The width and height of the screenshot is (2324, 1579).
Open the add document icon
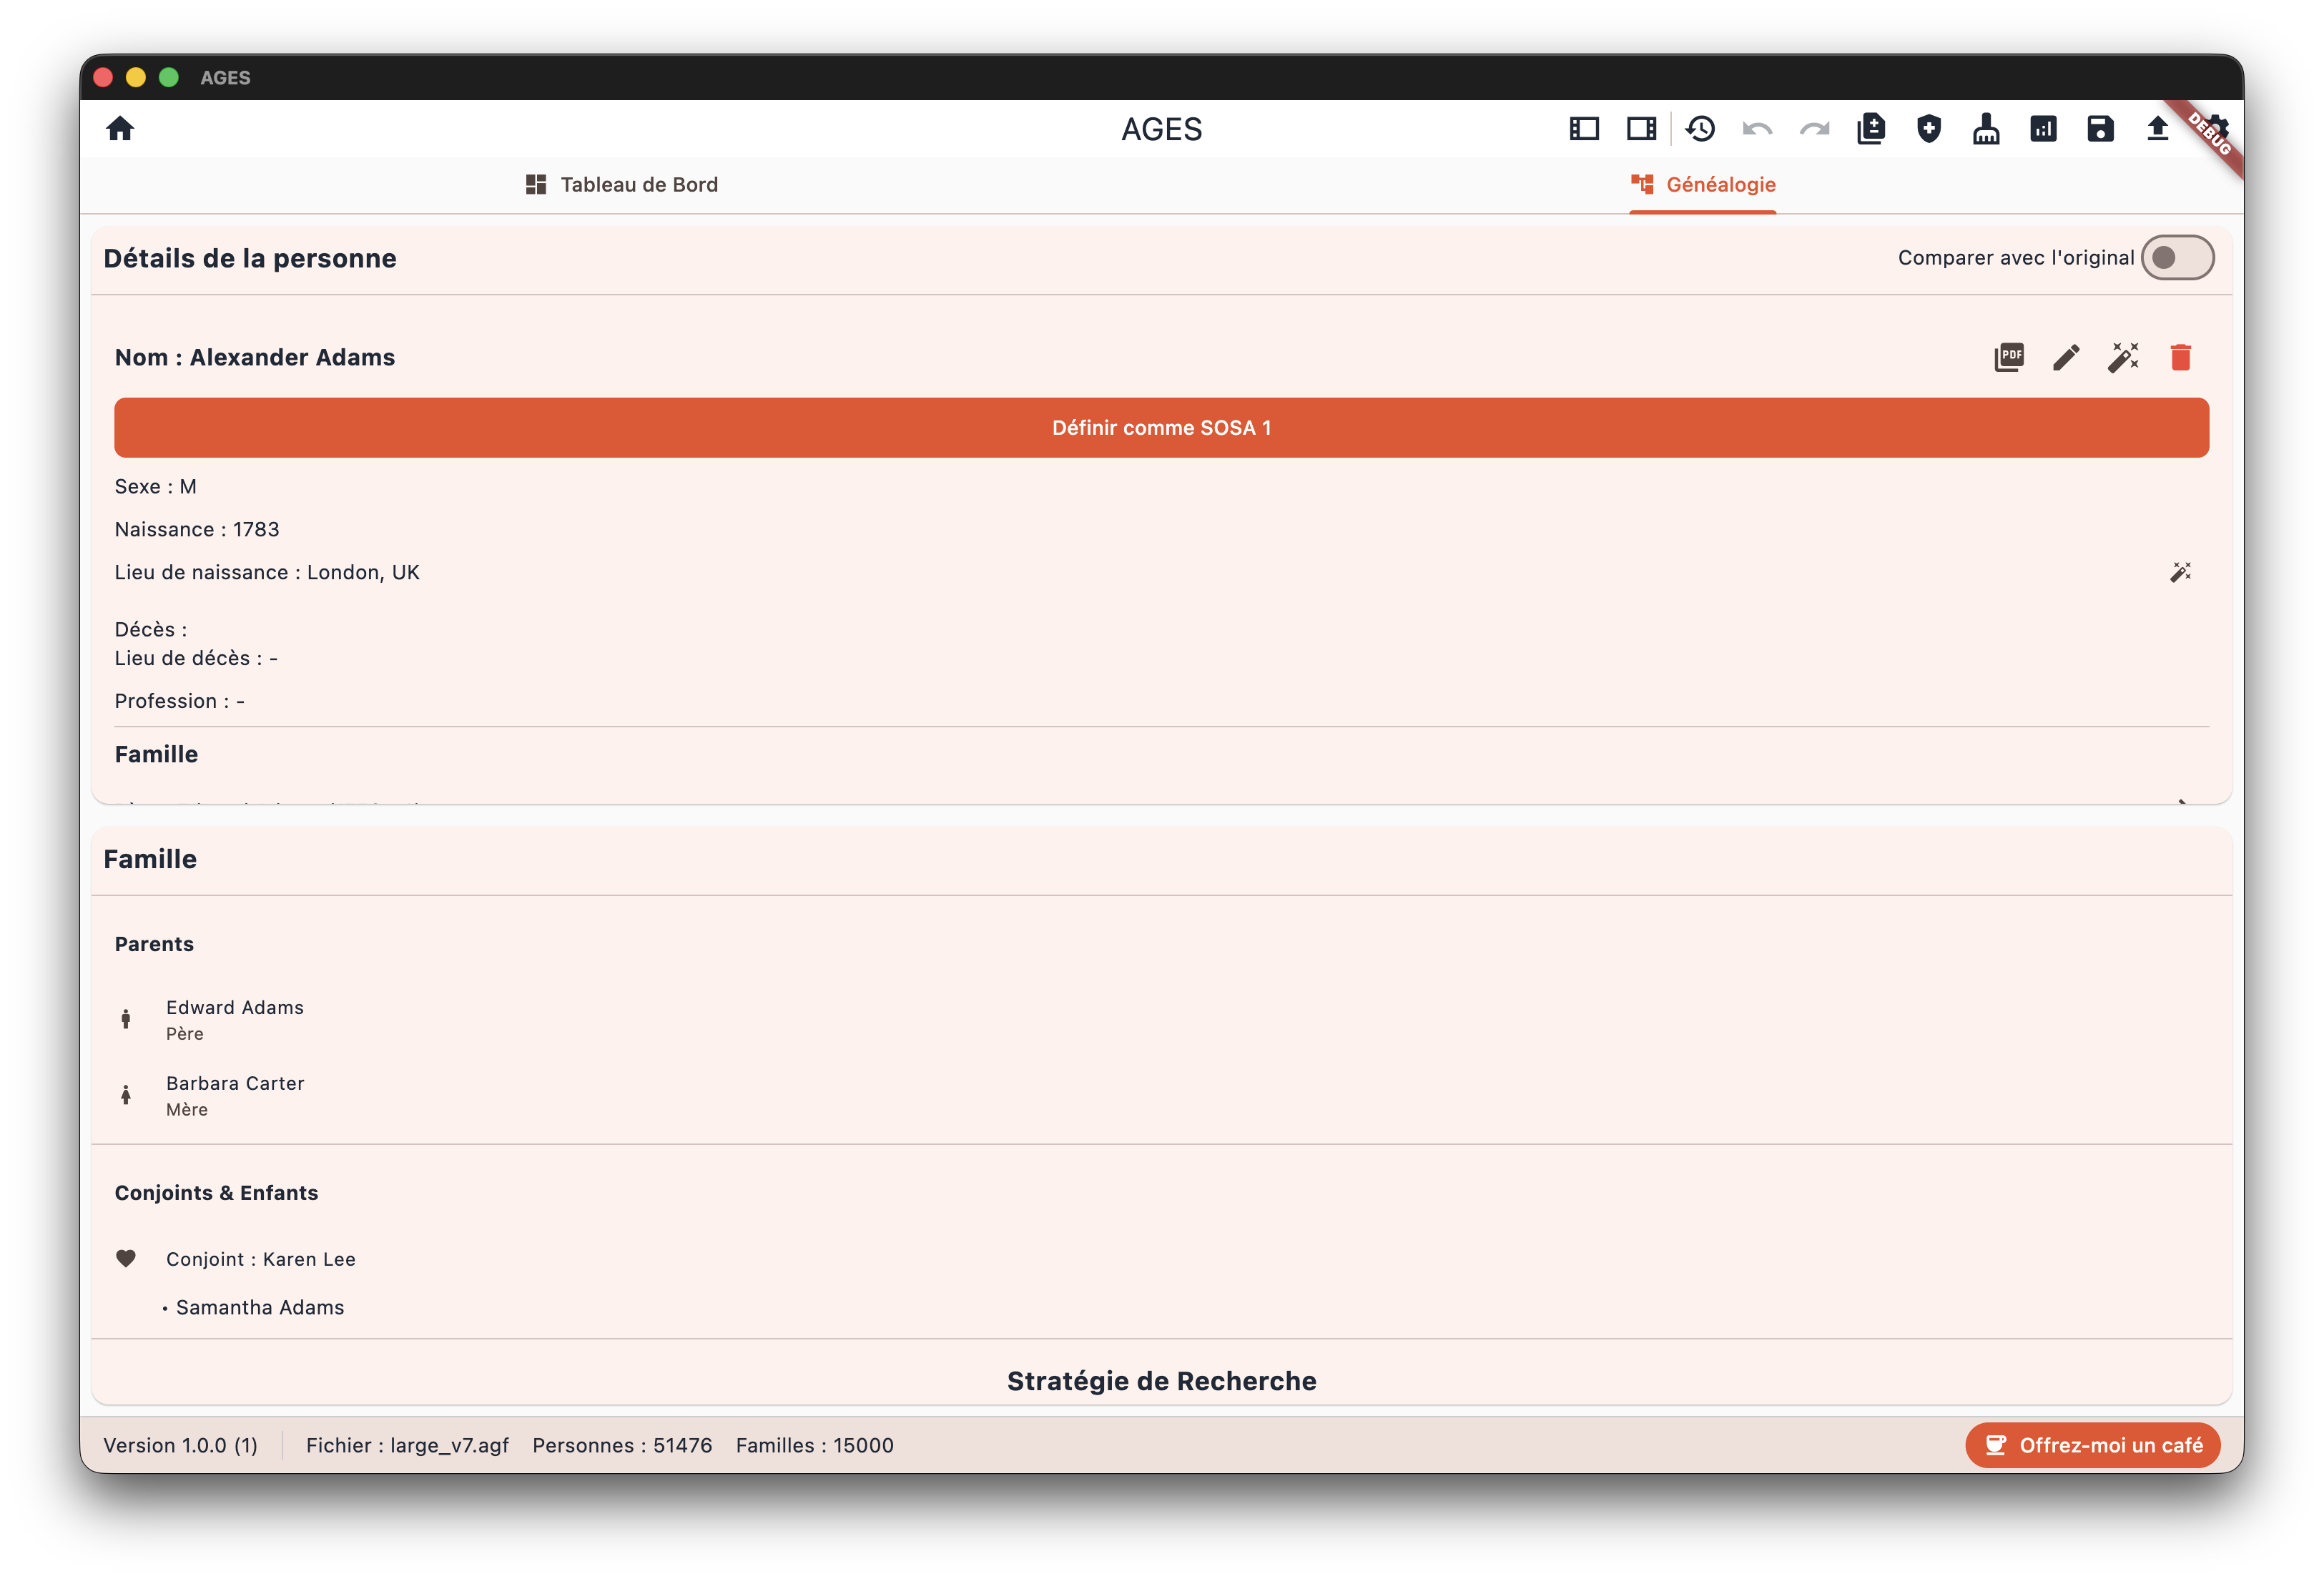pyautogui.click(x=1871, y=129)
